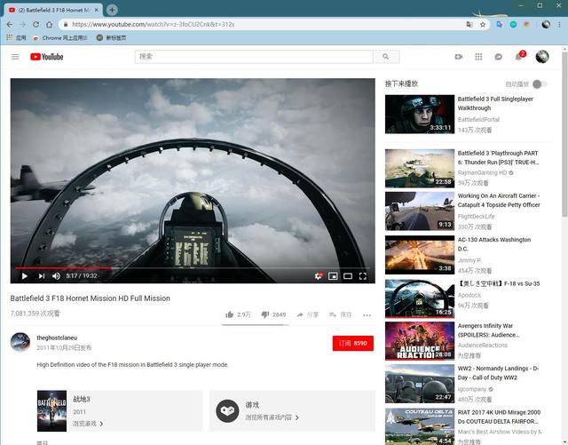Switch to theater mode

[x=348, y=276]
